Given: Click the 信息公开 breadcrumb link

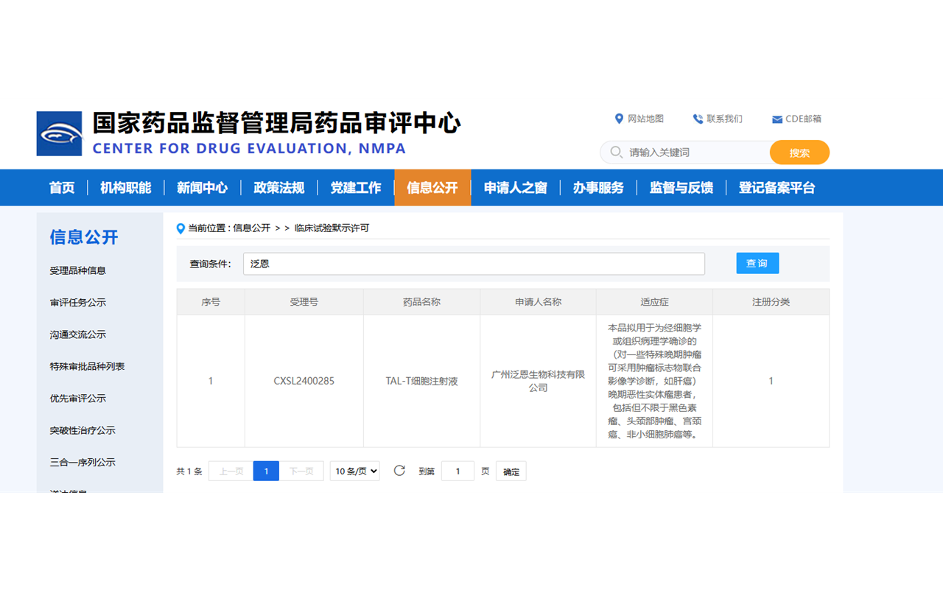Looking at the screenshot, I should [x=252, y=228].
